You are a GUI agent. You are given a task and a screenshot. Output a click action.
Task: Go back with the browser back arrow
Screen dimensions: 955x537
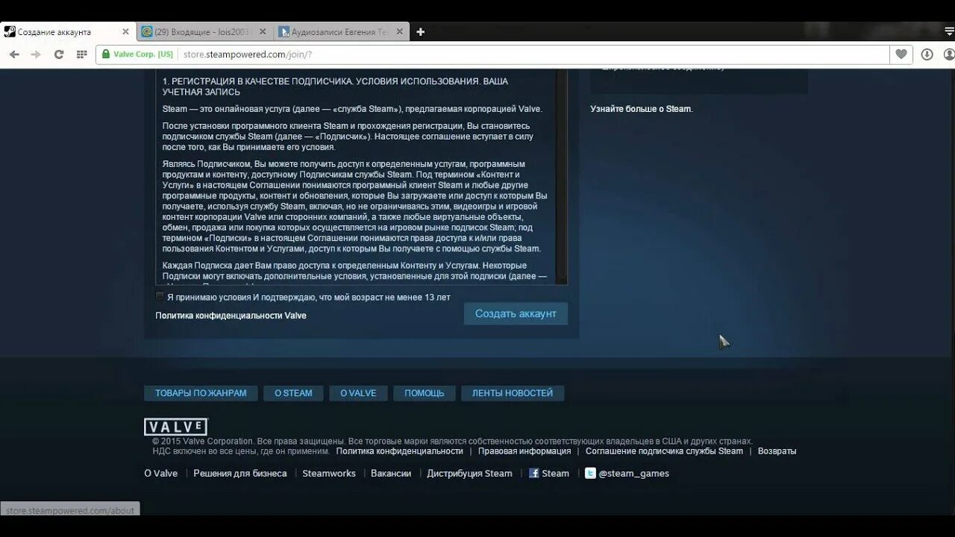coord(14,54)
